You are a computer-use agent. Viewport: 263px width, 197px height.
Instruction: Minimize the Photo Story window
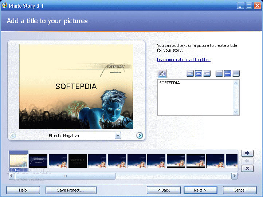click(240, 6)
